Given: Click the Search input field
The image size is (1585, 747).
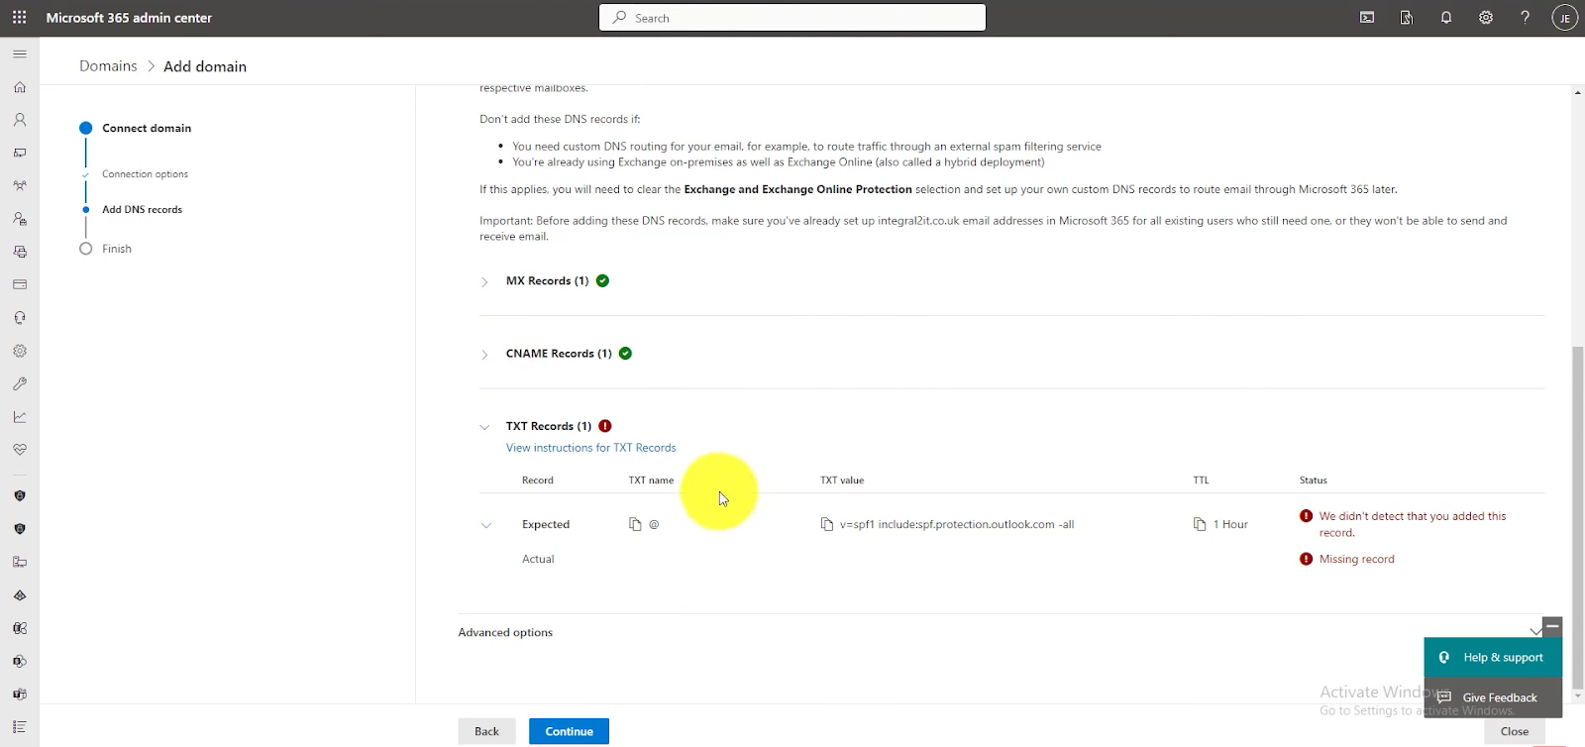Looking at the screenshot, I should (x=792, y=18).
